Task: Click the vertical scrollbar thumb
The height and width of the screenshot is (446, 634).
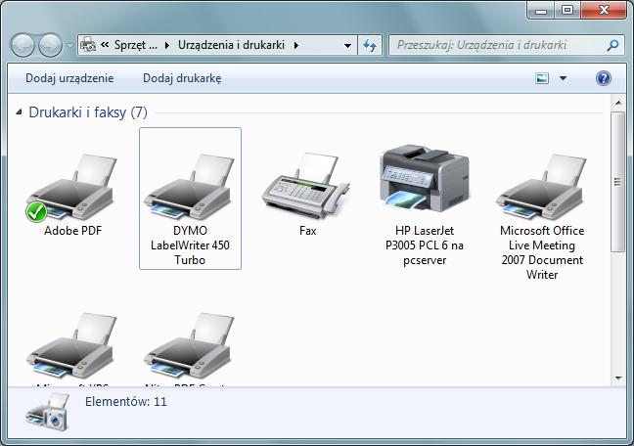Action: 617,182
